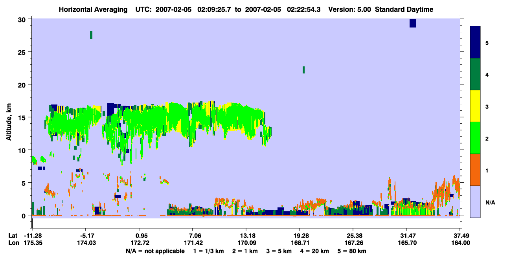
Task: Click the '1 = 1/3 km' legend text
Action: 208,251
